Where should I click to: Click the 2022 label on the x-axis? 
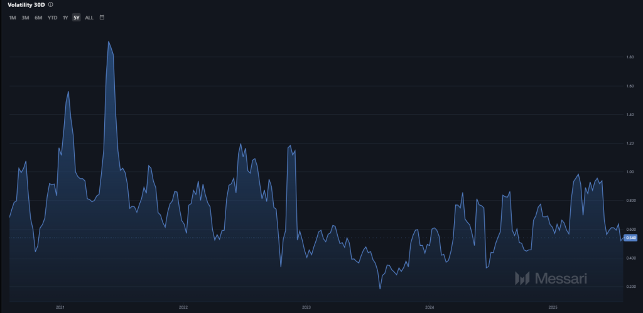pyautogui.click(x=183, y=307)
